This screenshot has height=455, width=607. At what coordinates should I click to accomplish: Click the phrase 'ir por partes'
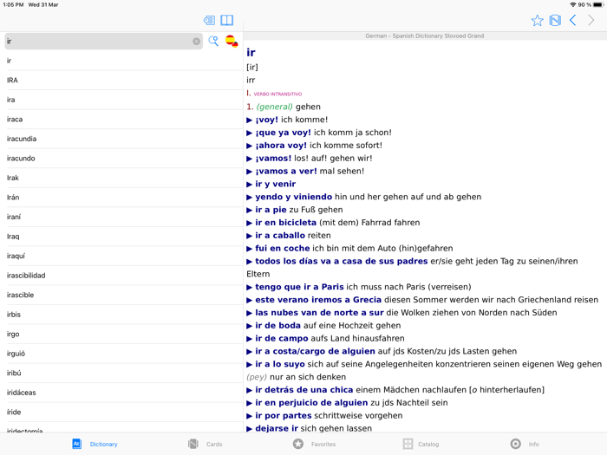click(x=283, y=415)
